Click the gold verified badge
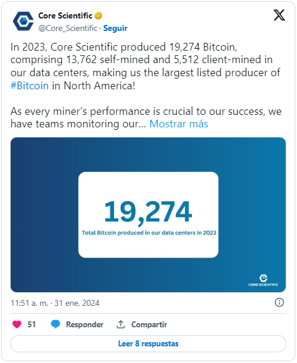 point(99,15)
